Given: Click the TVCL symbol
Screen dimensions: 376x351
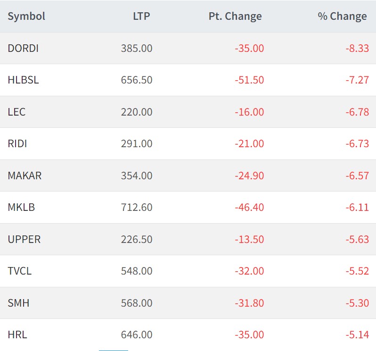Looking at the screenshot, I should tap(20, 271).
